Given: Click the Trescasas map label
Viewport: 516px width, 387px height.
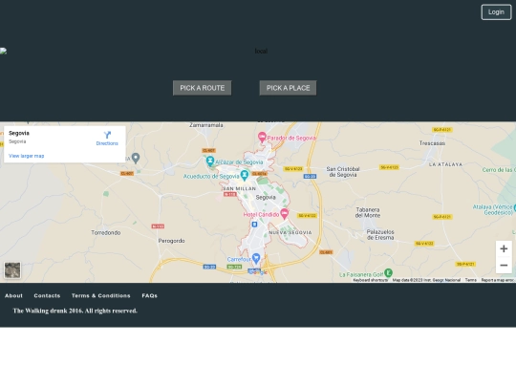Looking at the screenshot, I should [x=432, y=143].
